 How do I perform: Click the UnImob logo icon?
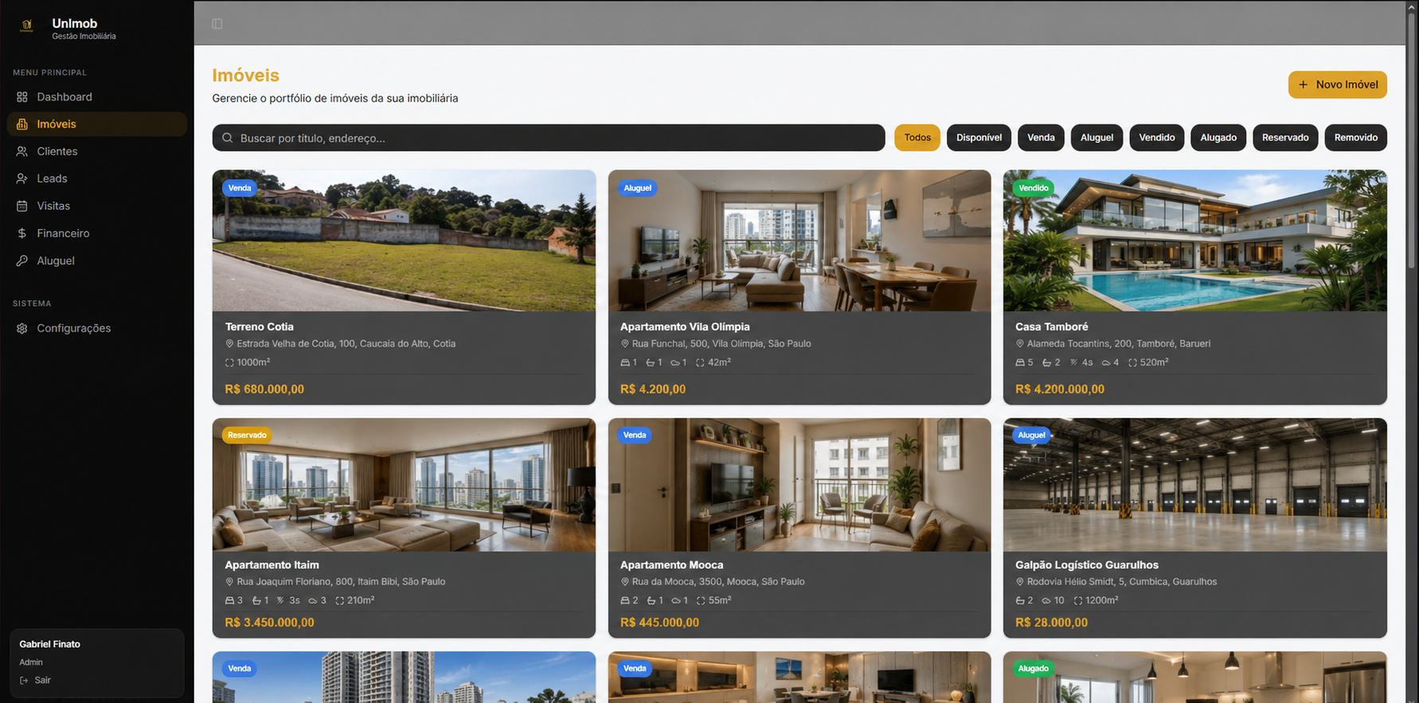(x=26, y=25)
